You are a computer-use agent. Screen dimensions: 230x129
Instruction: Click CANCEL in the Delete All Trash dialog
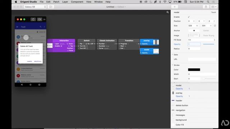pos(29,61)
